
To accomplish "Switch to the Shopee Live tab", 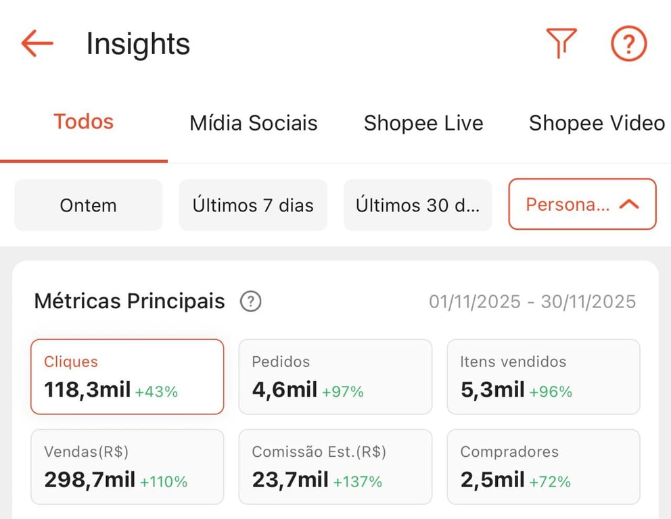I will pyautogui.click(x=423, y=123).
